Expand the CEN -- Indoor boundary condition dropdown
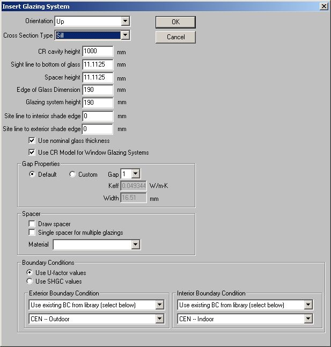This screenshot has width=331, height=347. click(308, 319)
